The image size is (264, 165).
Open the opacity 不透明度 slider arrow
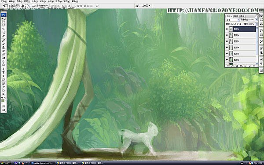pos(256,20)
